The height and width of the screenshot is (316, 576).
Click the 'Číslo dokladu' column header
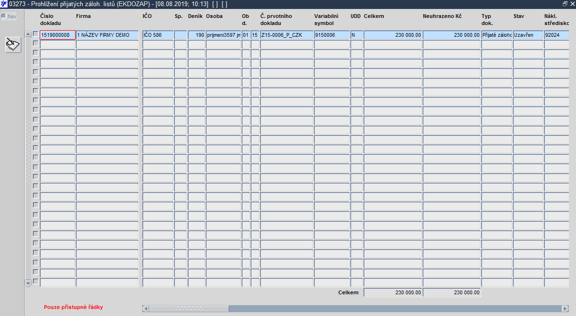(x=51, y=19)
